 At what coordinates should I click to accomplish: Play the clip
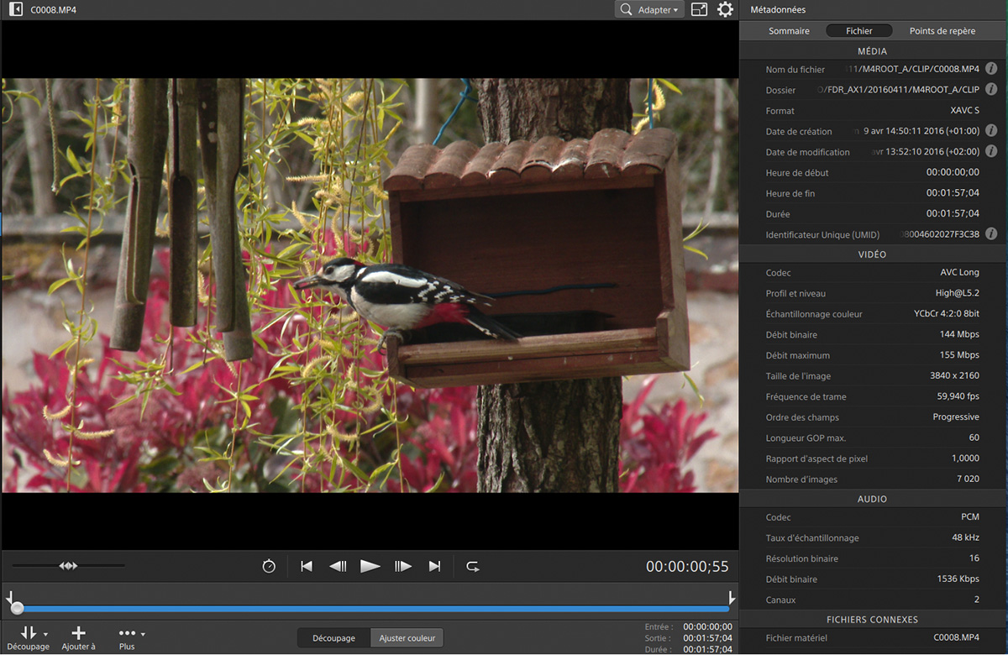(x=370, y=567)
